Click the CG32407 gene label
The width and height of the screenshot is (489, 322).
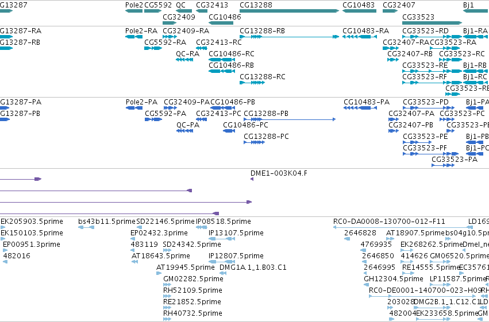click(x=399, y=5)
